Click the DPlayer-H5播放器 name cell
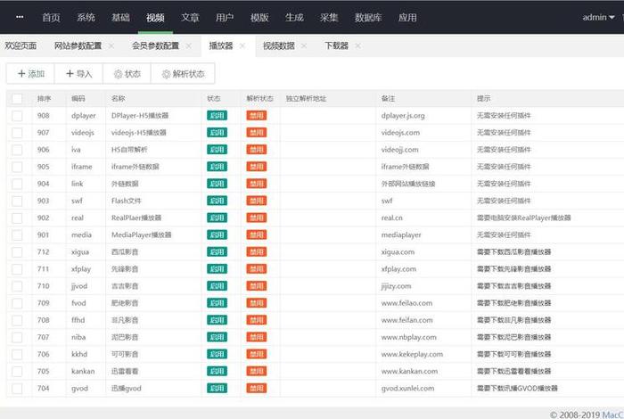The image size is (624, 419). pos(140,115)
